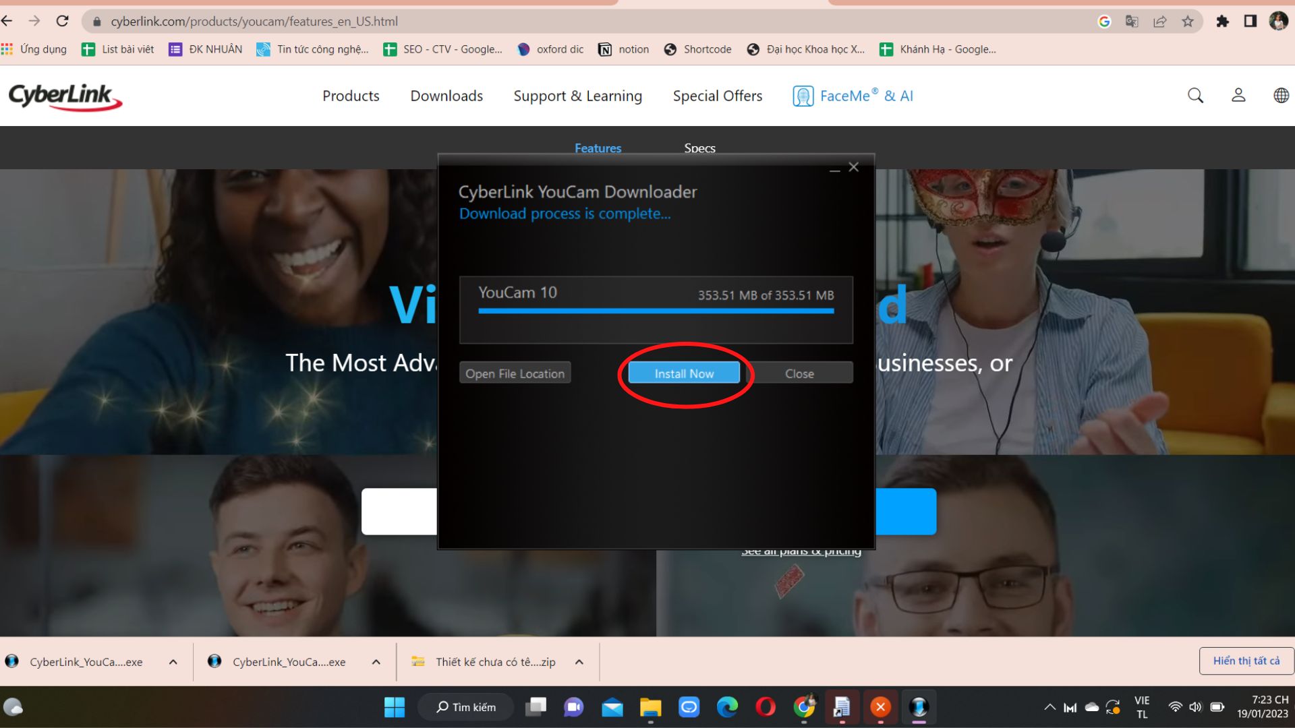Open Special Offers menu

pyautogui.click(x=718, y=96)
